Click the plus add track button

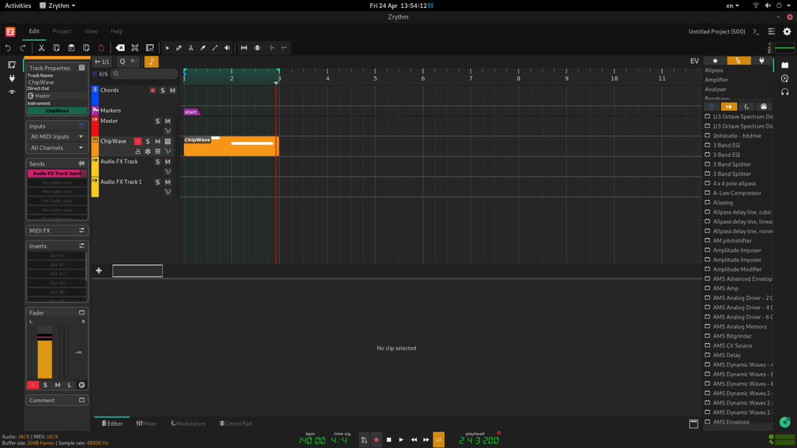(99, 270)
